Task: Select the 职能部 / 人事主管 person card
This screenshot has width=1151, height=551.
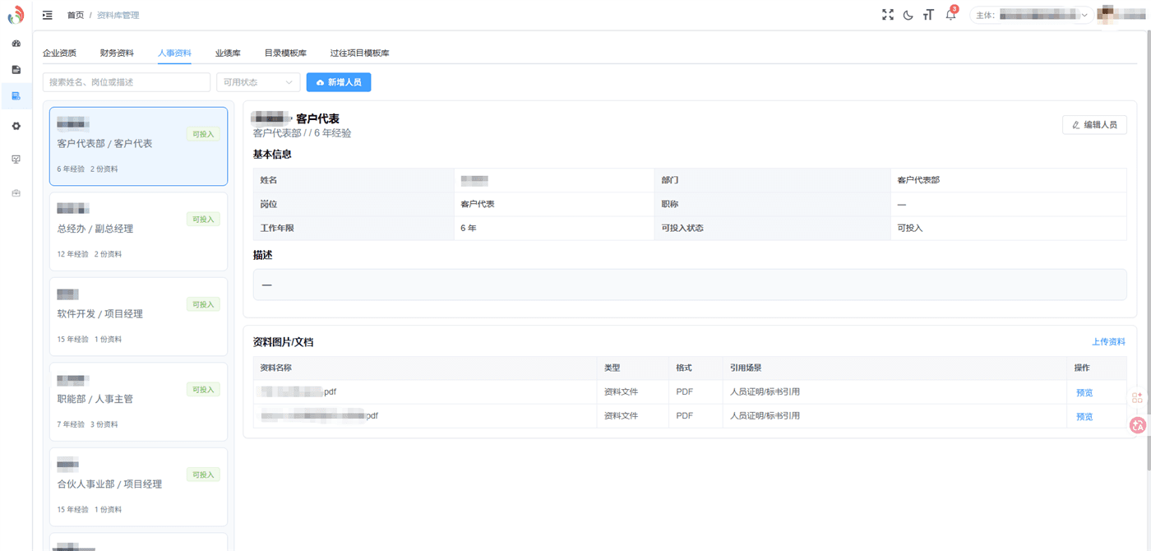Action: (138, 402)
